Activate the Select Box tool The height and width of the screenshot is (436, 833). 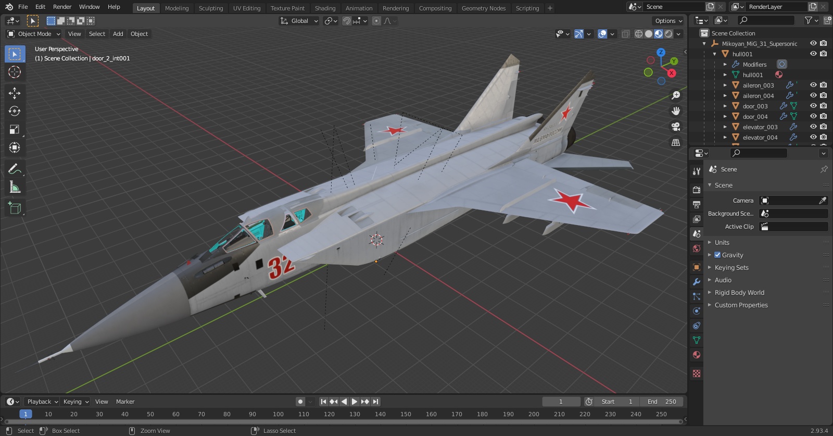[15, 54]
